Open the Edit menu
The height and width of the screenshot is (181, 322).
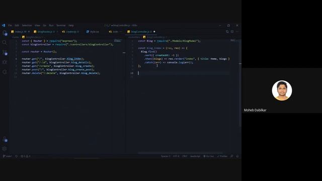(x=17, y=26)
